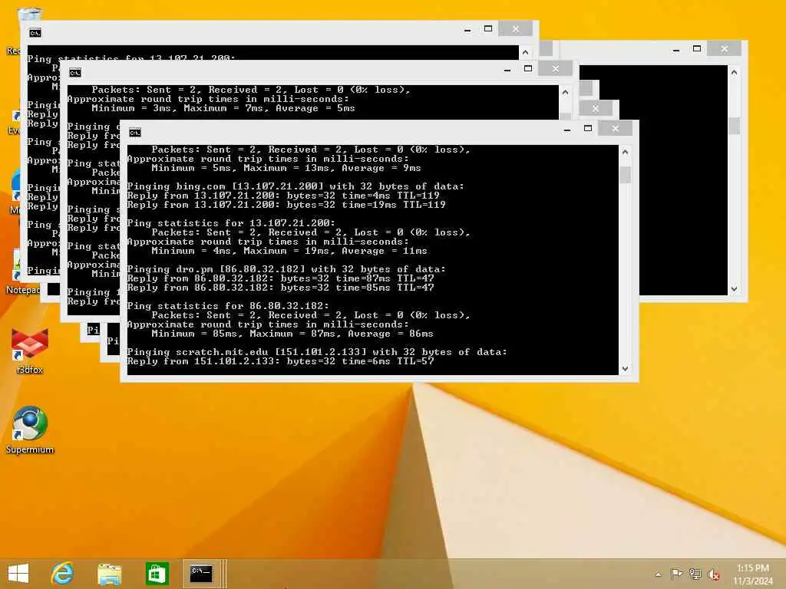Open the Windows Store taskbar icon
The image size is (786, 589).
click(157, 574)
